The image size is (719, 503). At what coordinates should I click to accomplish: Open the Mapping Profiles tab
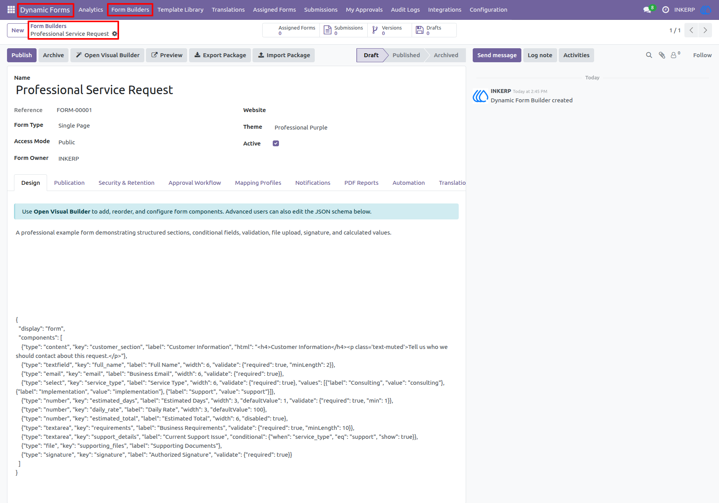pos(258,183)
